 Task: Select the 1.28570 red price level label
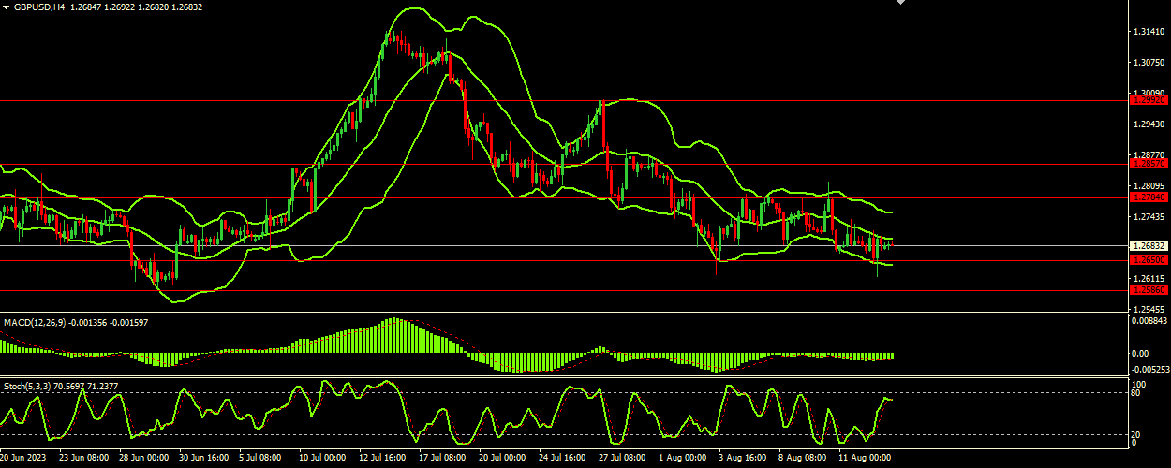click(1149, 163)
